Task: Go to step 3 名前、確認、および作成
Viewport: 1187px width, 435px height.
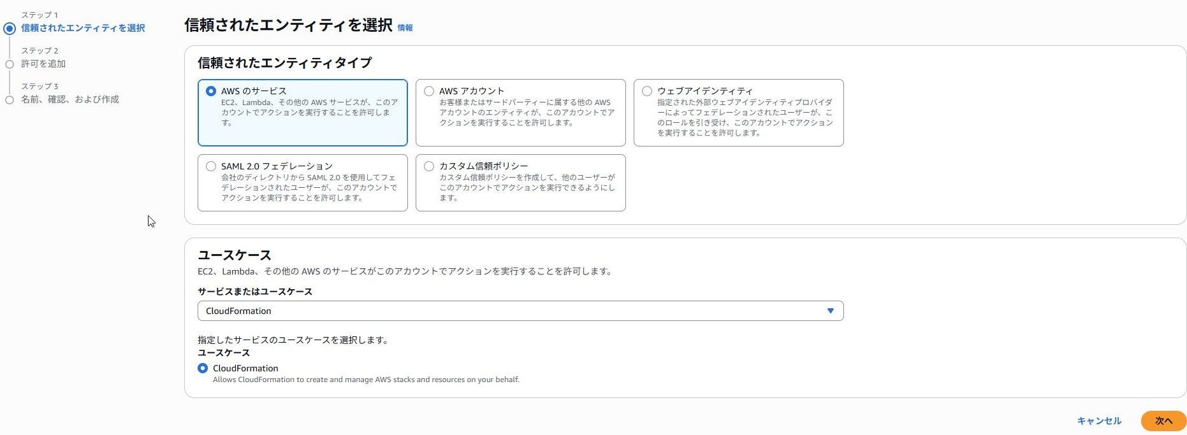Action: [70, 99]
